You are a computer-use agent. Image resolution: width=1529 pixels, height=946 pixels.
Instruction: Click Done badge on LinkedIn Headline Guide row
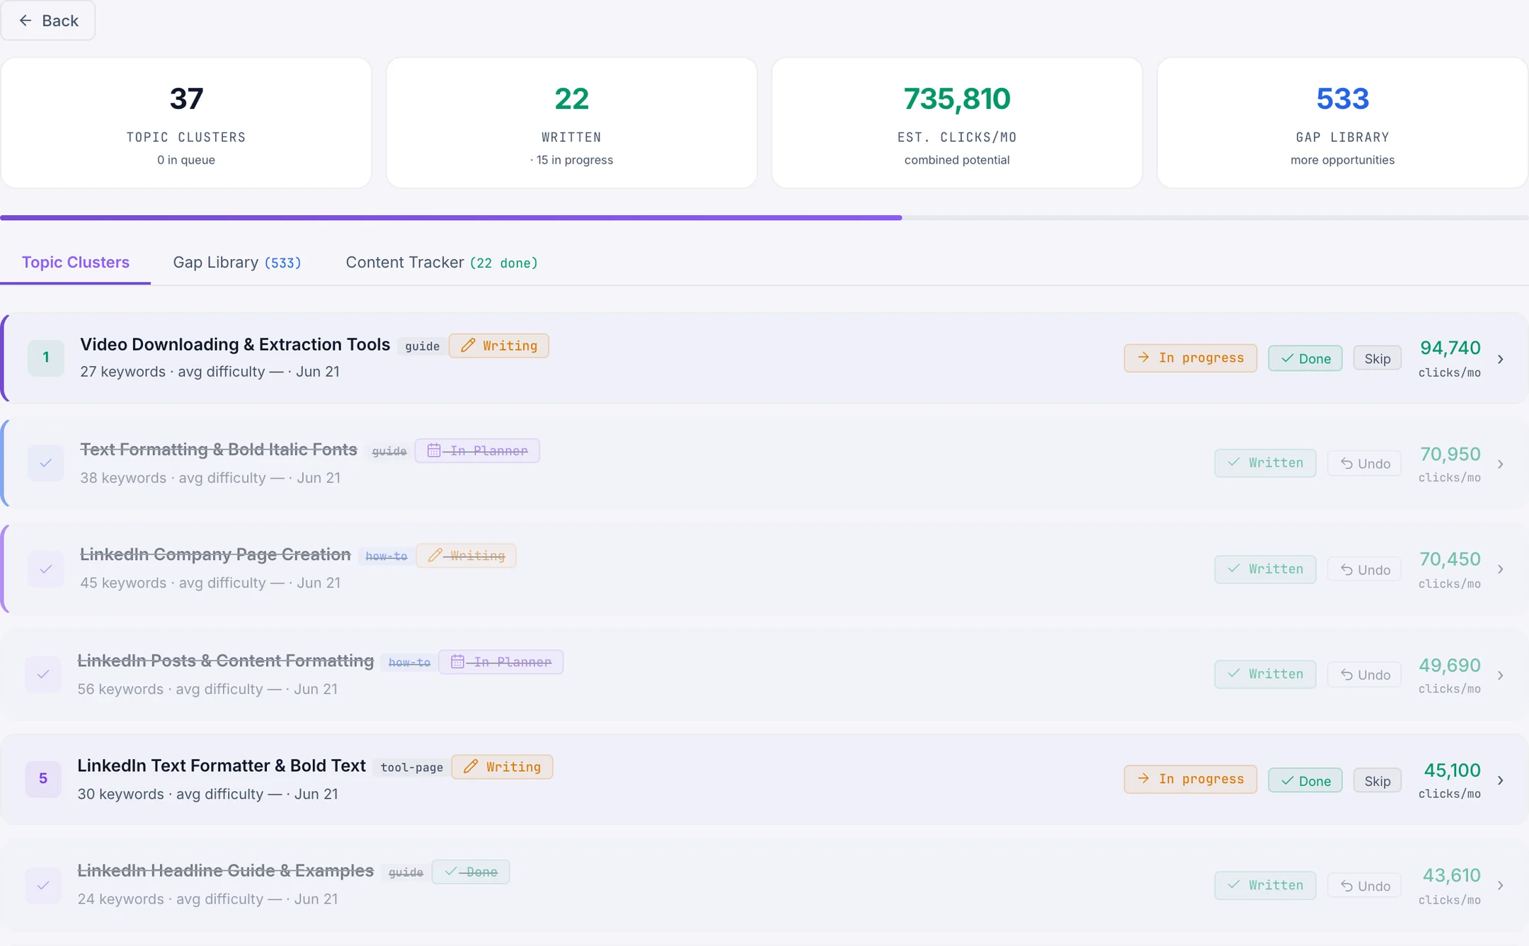click(x=471, y=872)
